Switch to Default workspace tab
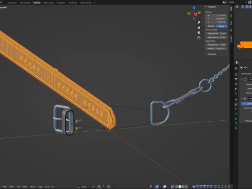This screenshot has height=189, width=252. (37, 3)
